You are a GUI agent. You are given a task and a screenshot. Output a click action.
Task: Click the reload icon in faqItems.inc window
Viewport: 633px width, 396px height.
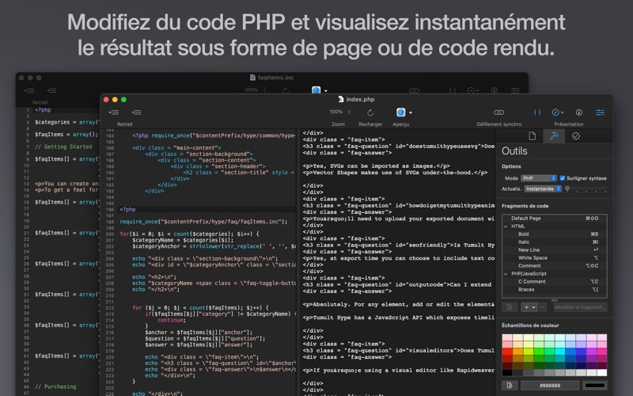[286, 90]
